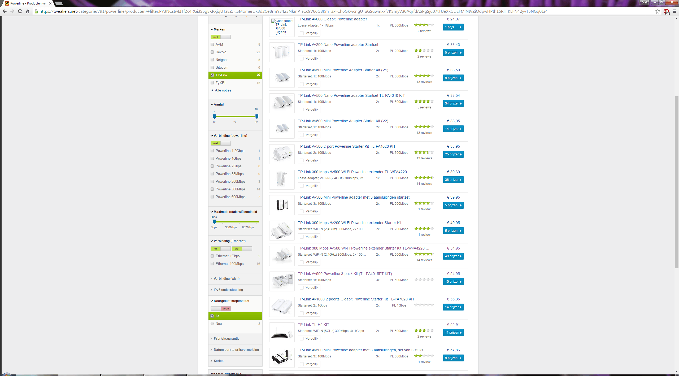Image resolution: width=679 pixels, height=376 pixels.
Task: Click the browser forward arrow
Action: 12,11
